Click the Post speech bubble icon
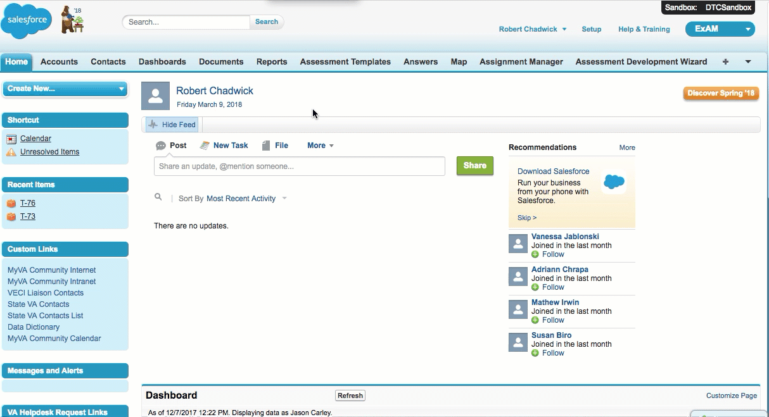769x417 pixels. click(161, 146)
